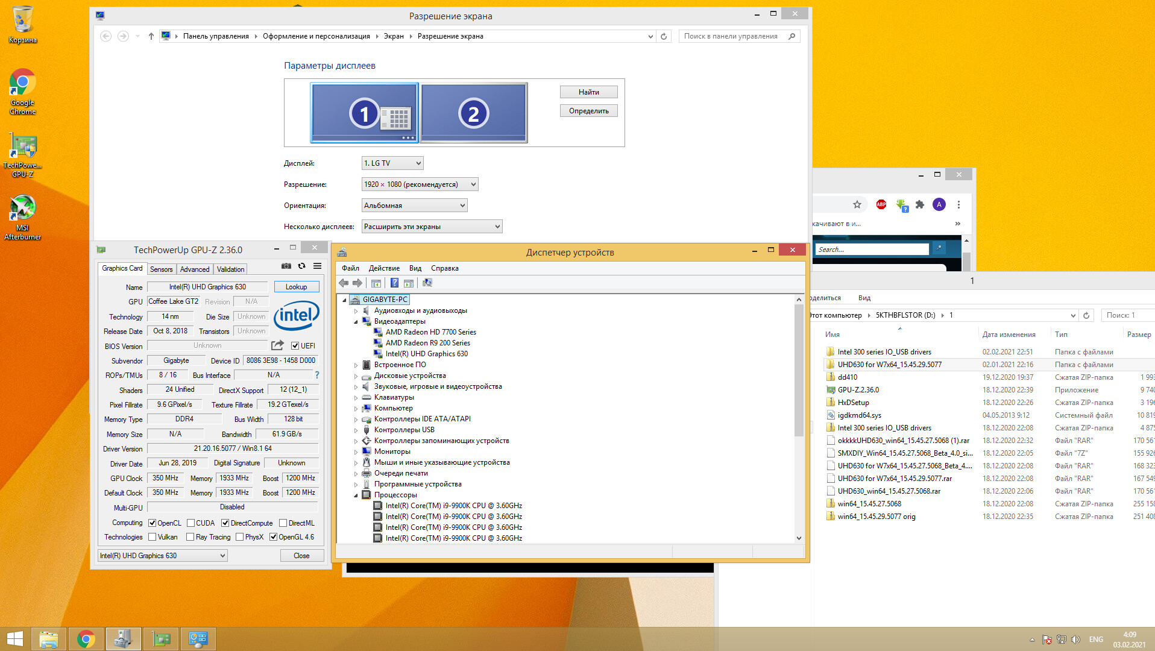Open GPU-Z hamburger menu
Image resolution: width=1155 pixels, height=651 pixels.
[317, 266]
